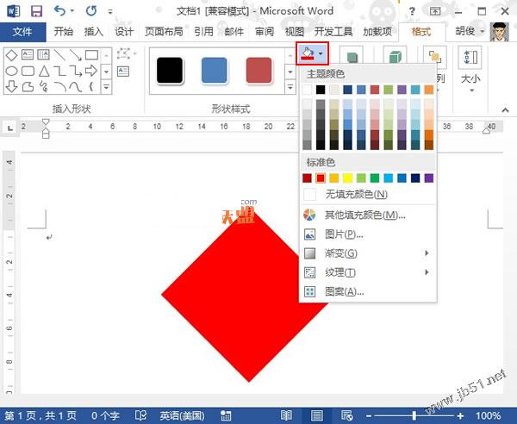Move to next row of shape styles
The image size is (517, 424).
[290, 72]
